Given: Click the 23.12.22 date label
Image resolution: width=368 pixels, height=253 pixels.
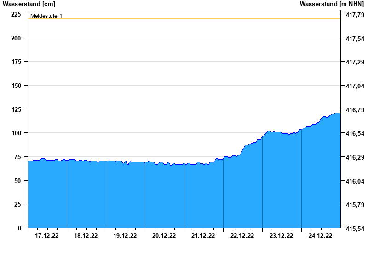Looking at the screenshot, I should [282, 236].
